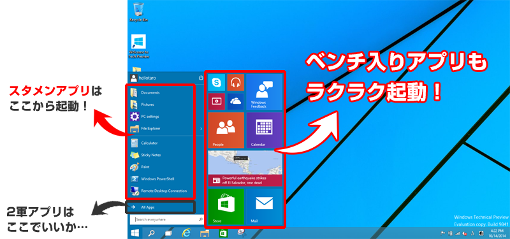The image size is (510, 239).
Task: Open the People tile
Action: [x=226, y=130]
